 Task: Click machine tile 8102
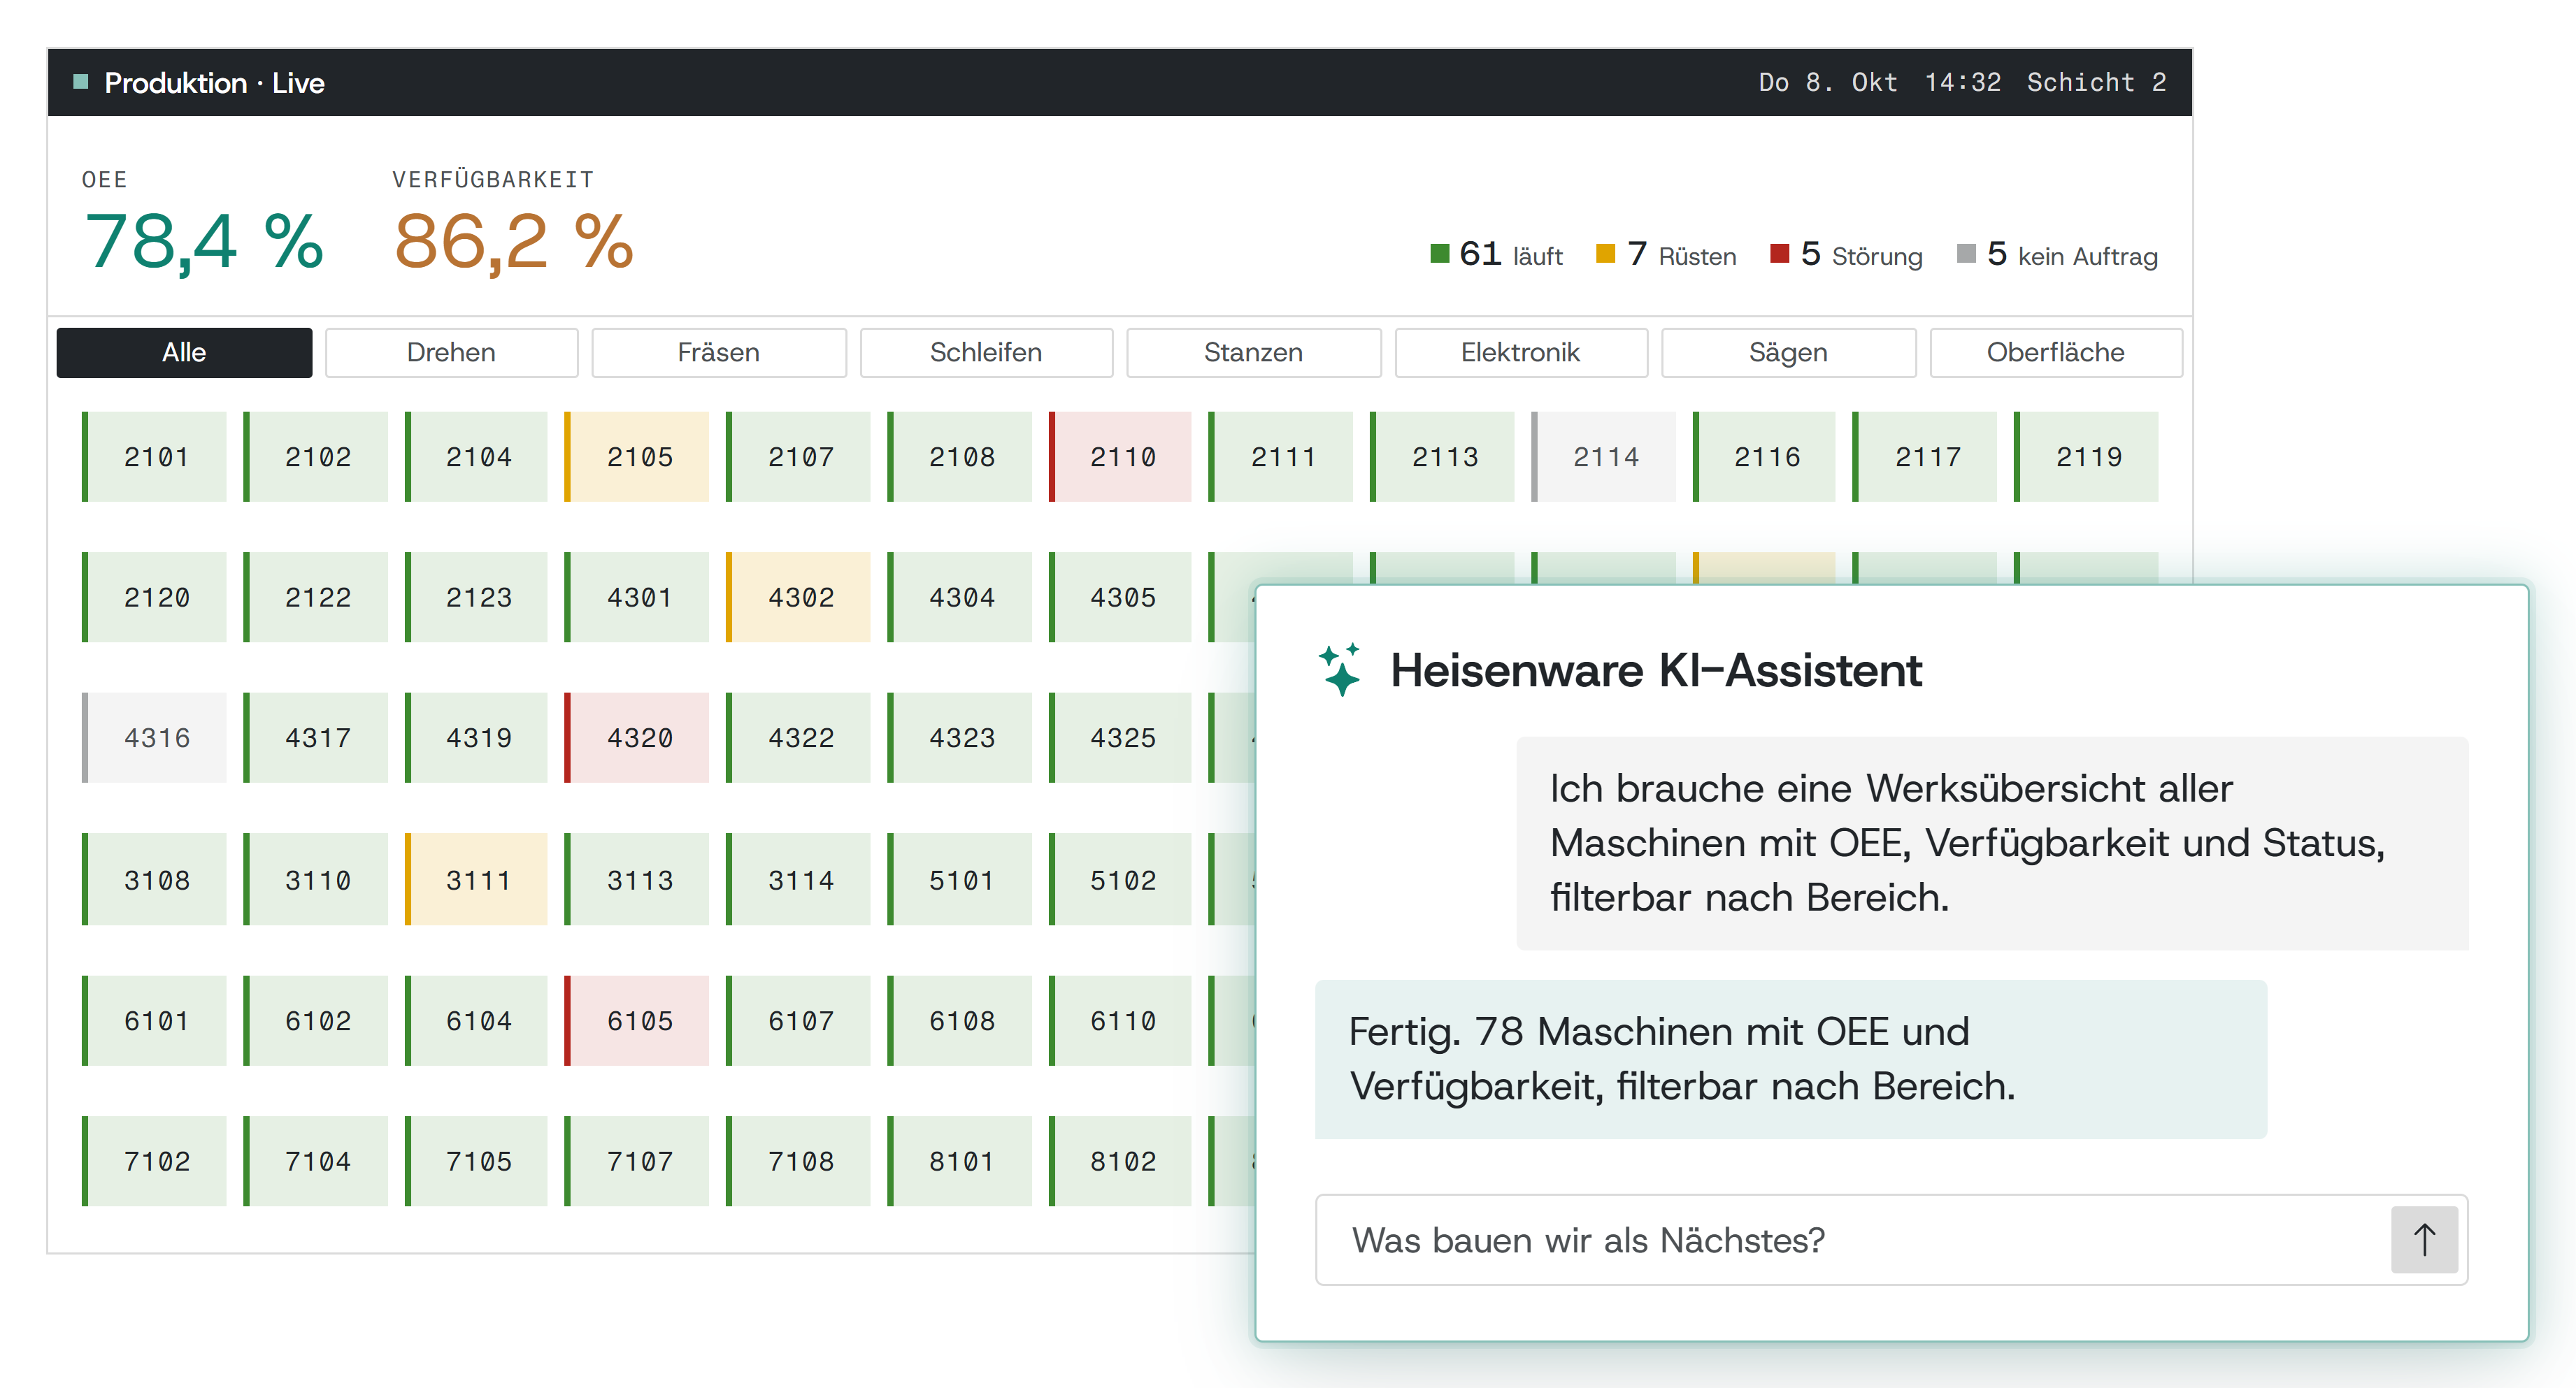coord(1120,1161)
